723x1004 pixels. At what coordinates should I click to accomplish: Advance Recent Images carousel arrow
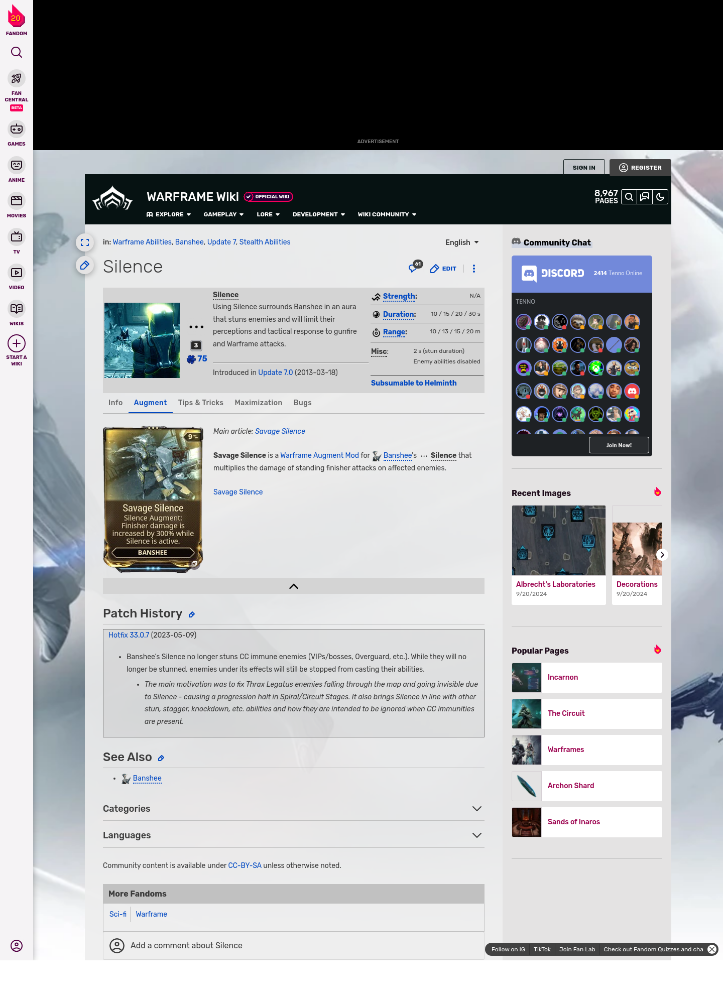pyautogui.click(x=662, y=555)
